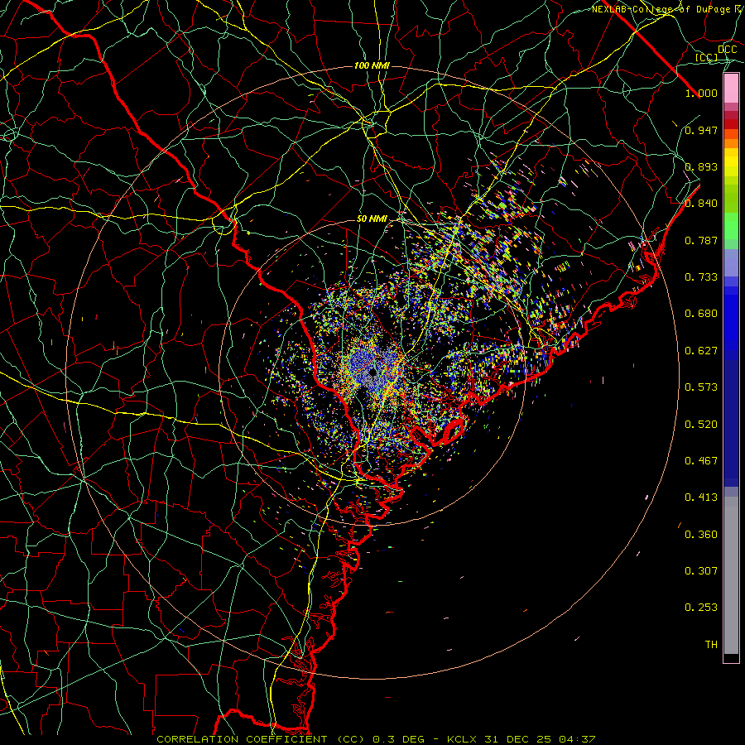This screenshot has height=745, width=745.
Task: Select the "[CC]" units label above the legend
Action: pyautogui.click(x=707, y=57)
